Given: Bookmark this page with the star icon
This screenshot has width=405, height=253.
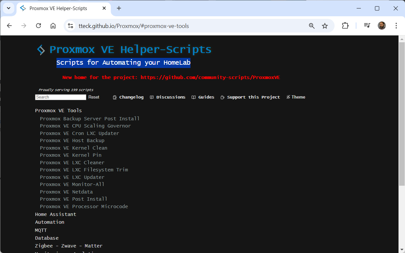Looking at the screenshot, I should (325, 26).
